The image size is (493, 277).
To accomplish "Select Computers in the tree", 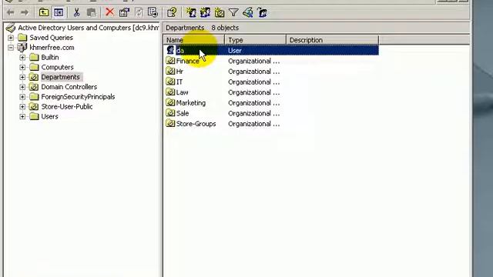I will (57, 67).
